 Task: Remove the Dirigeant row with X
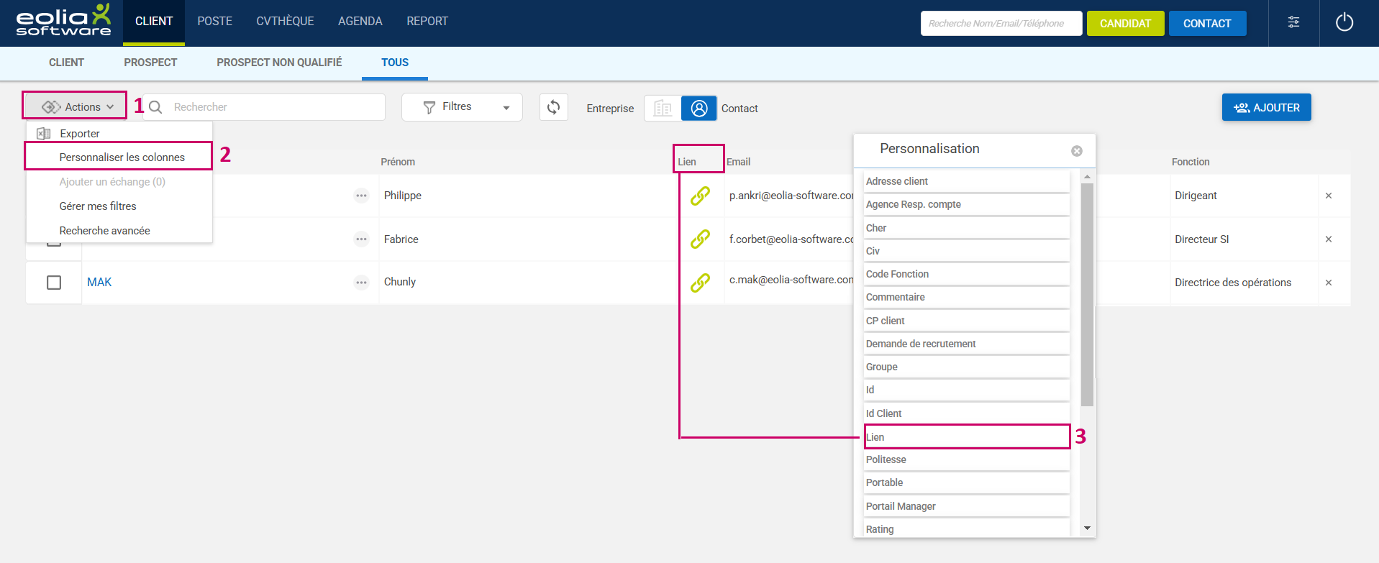pos(1328,196)
